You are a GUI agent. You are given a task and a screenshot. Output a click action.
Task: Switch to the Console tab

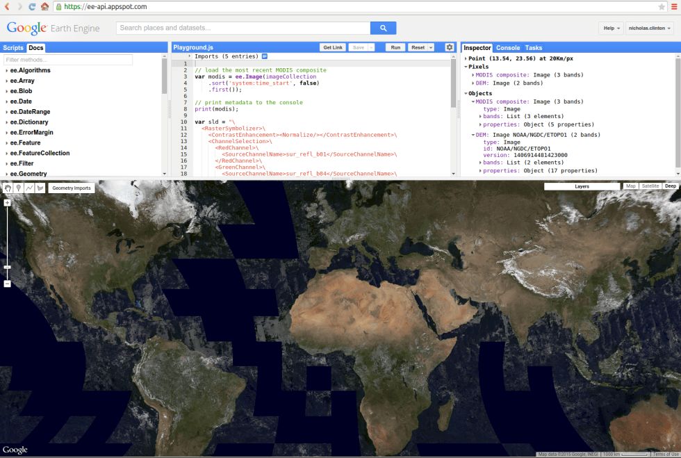(508, 48)
